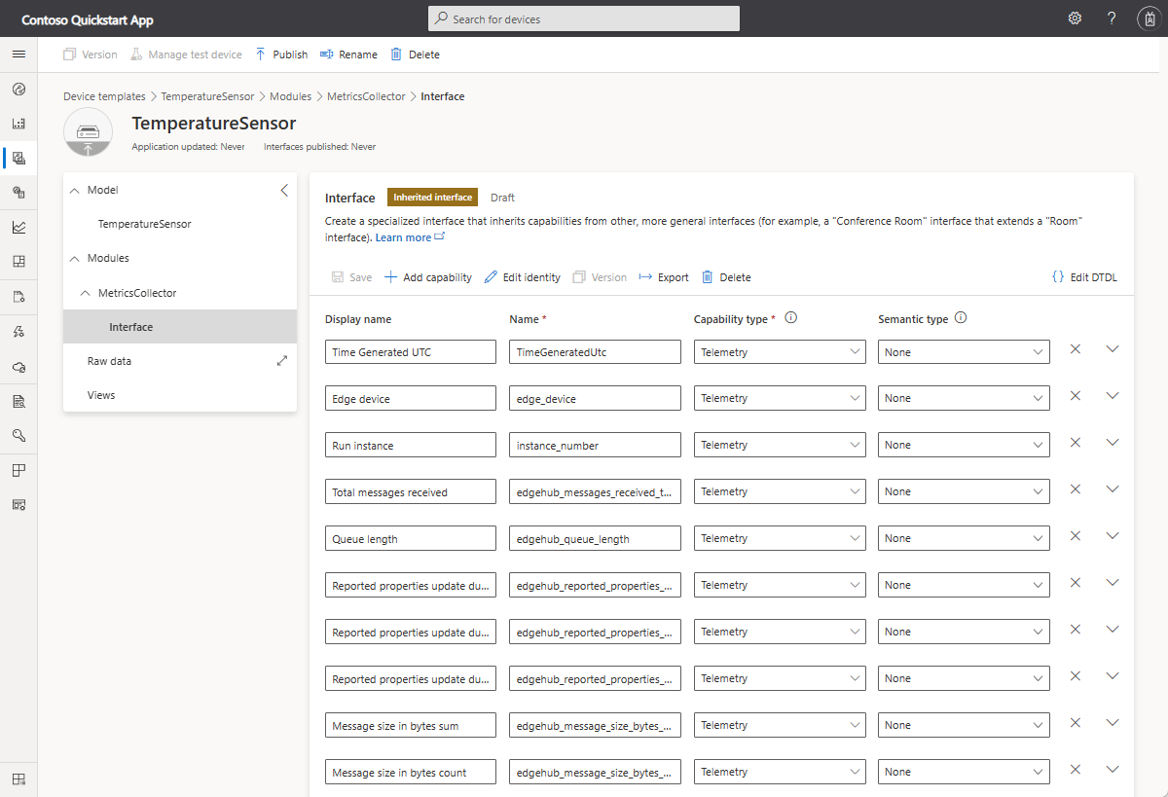Expand details of Run instance row
1168x797 pixels.
1113,442
